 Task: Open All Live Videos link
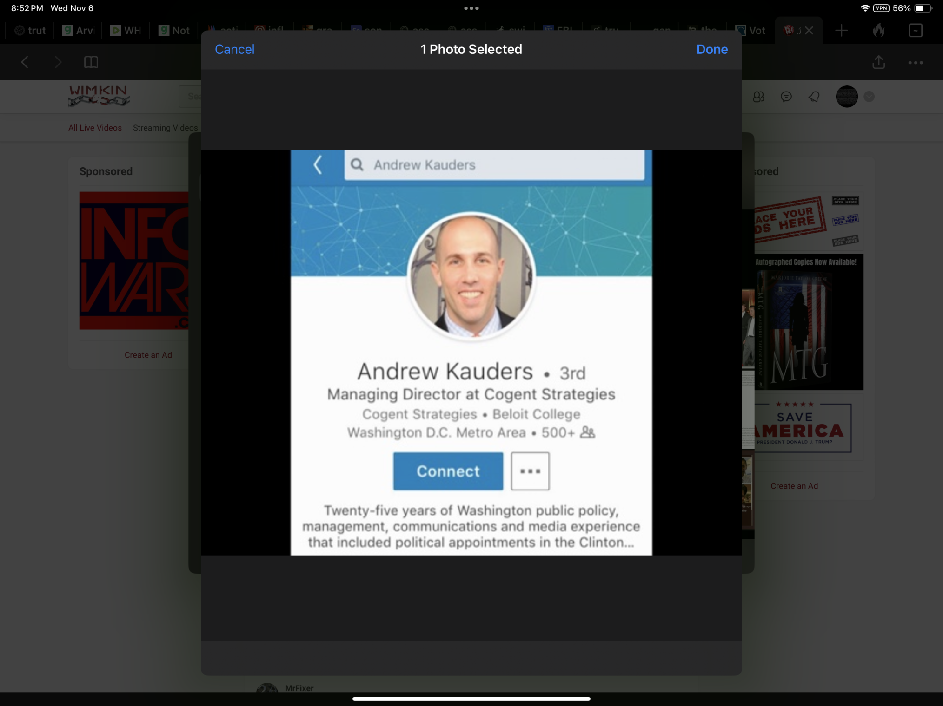pos(95,128)
